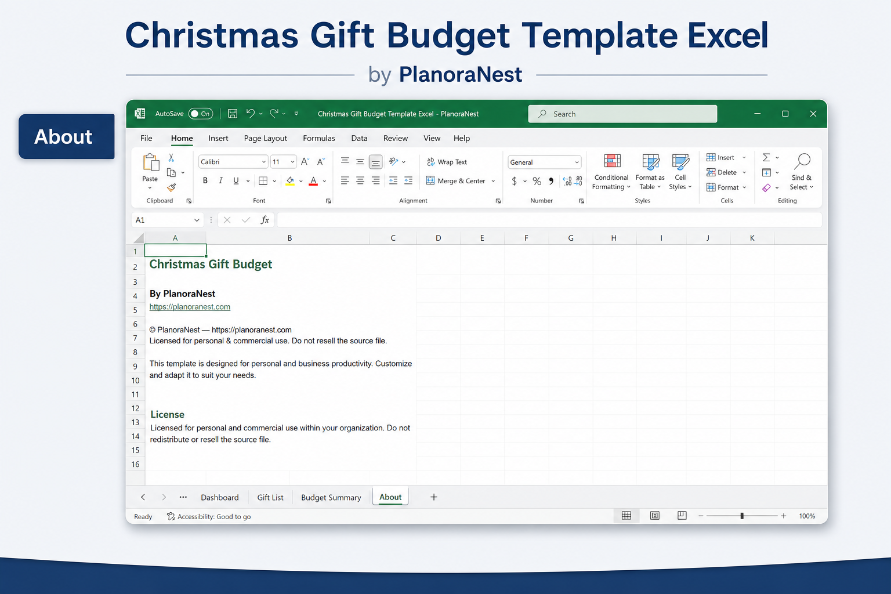Open Cell Styles gallery
Screen dimensions: 891x594
680,172
